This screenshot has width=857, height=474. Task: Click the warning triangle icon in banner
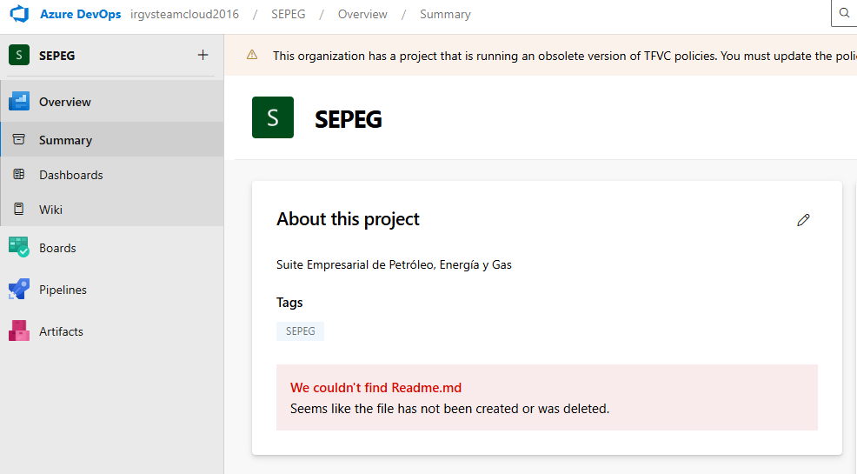tap(252, 55)
